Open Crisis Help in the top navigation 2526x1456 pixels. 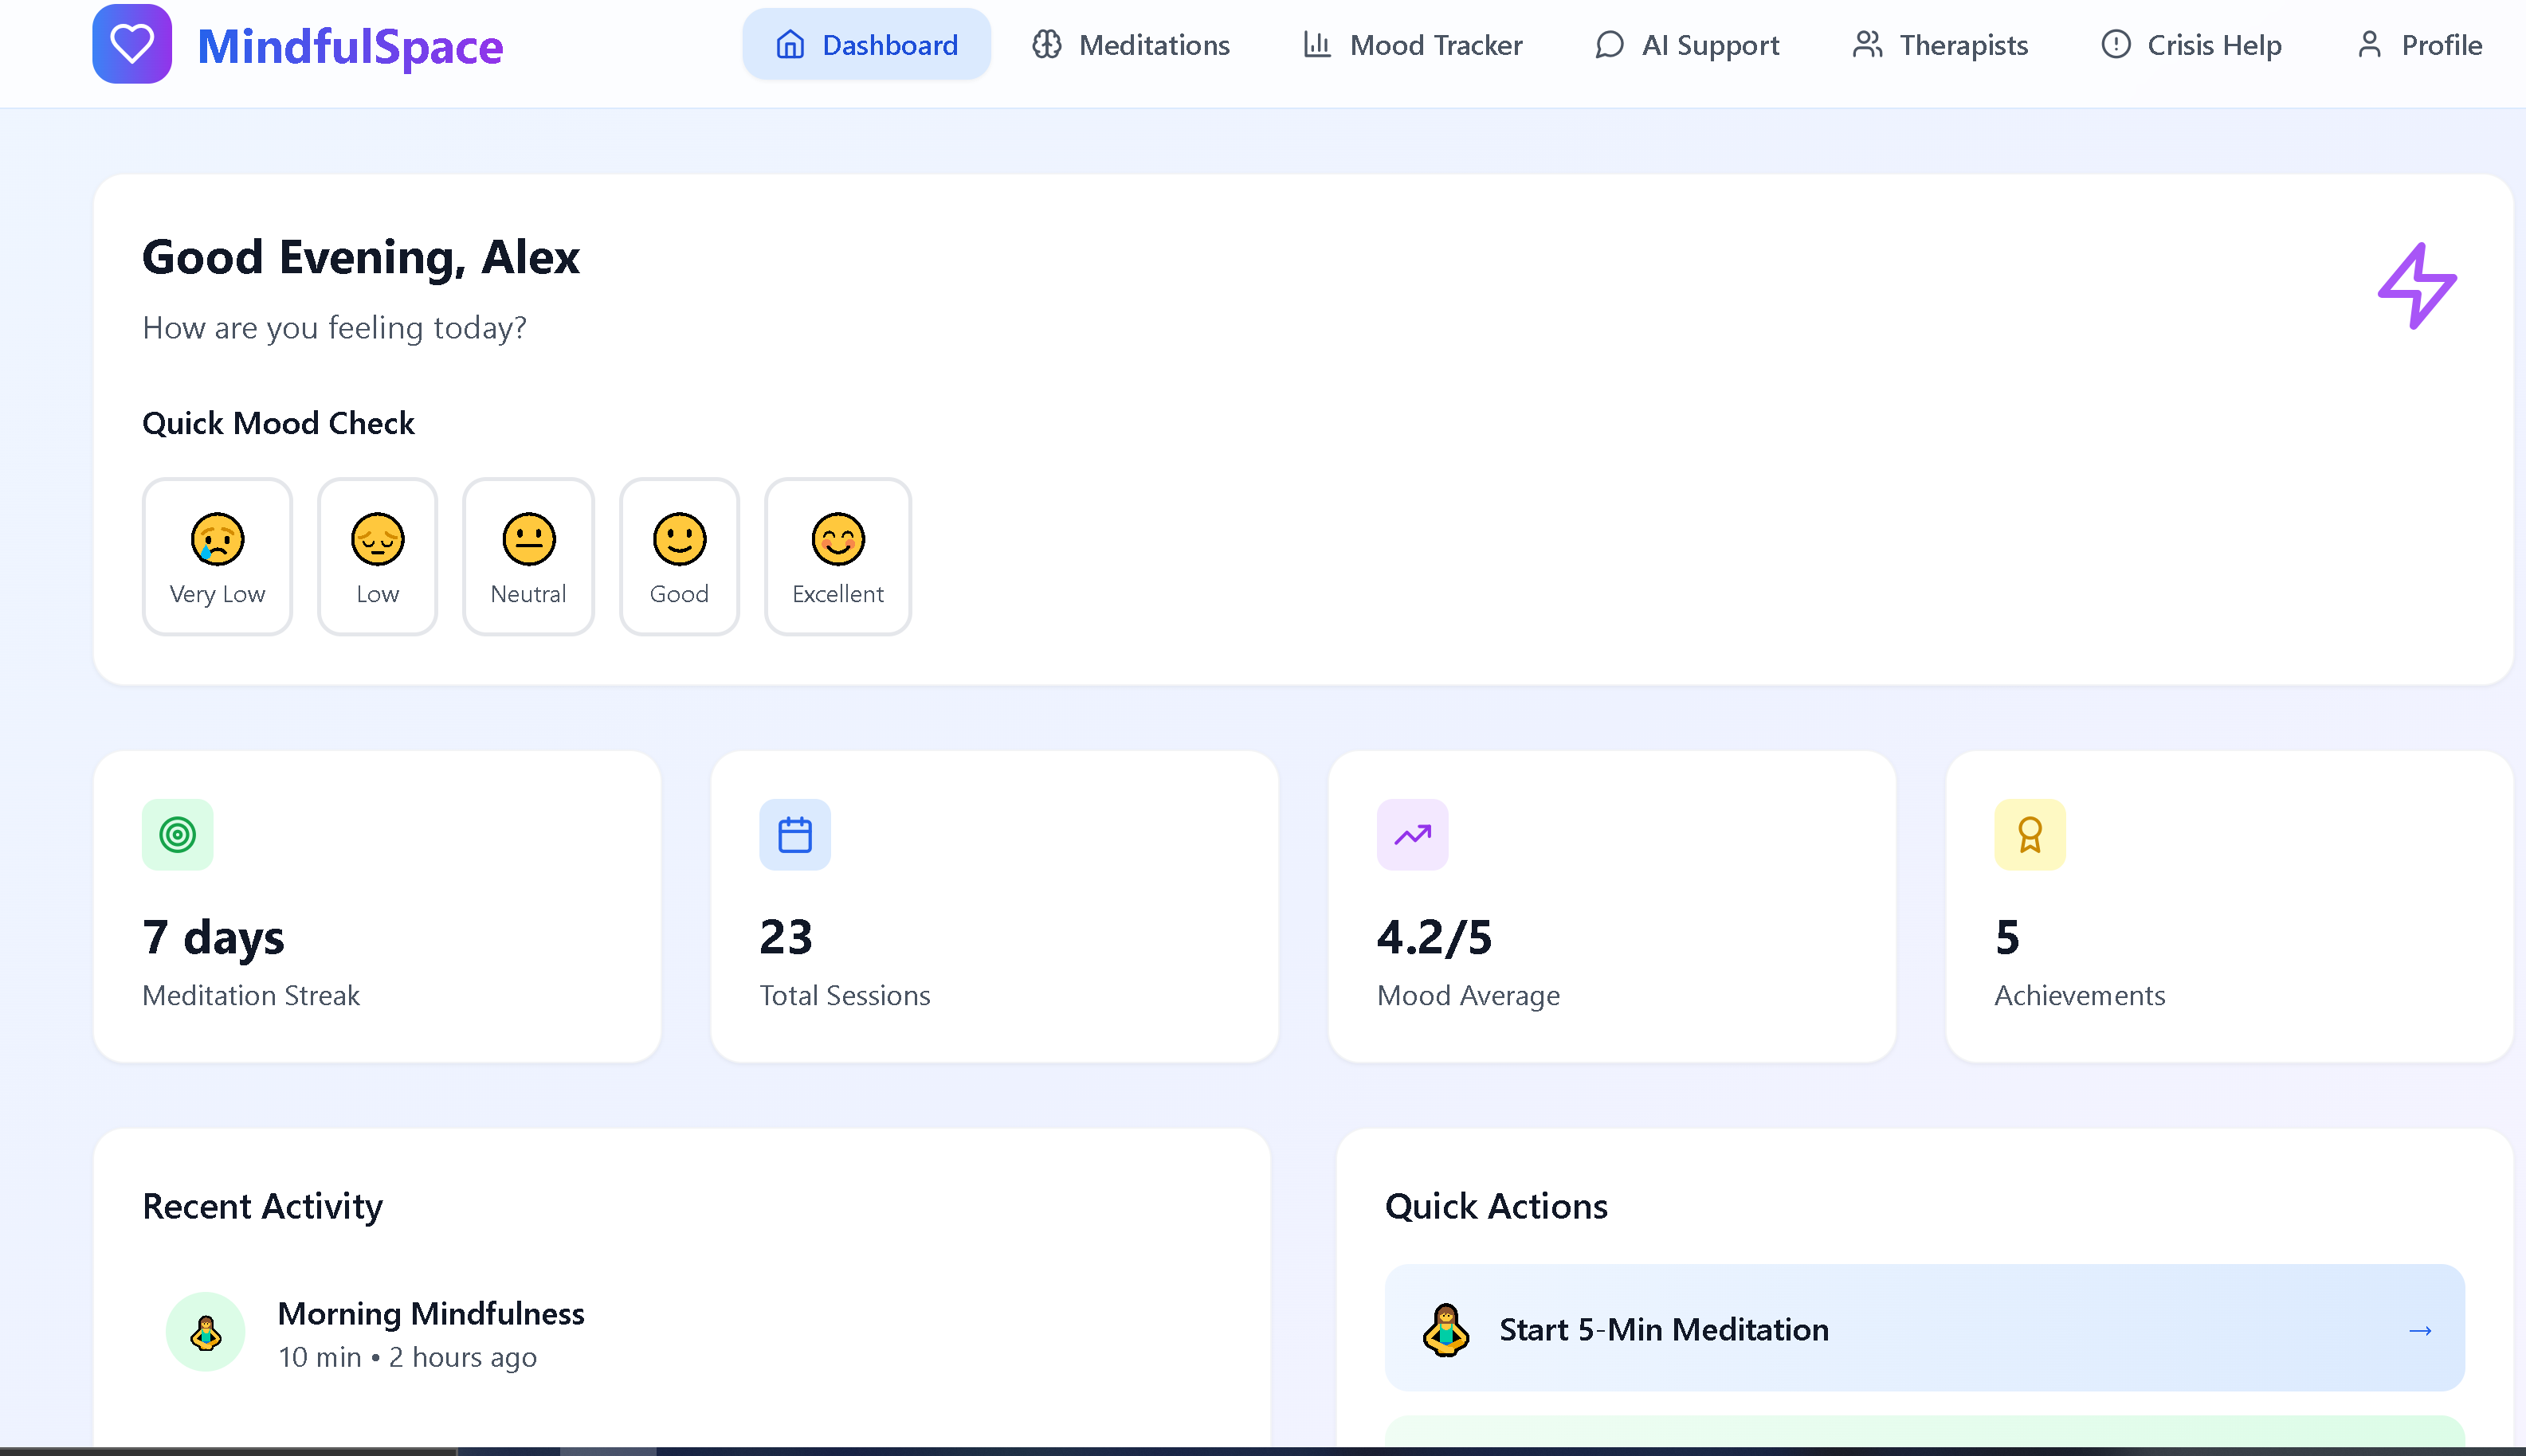[2191, 45]
